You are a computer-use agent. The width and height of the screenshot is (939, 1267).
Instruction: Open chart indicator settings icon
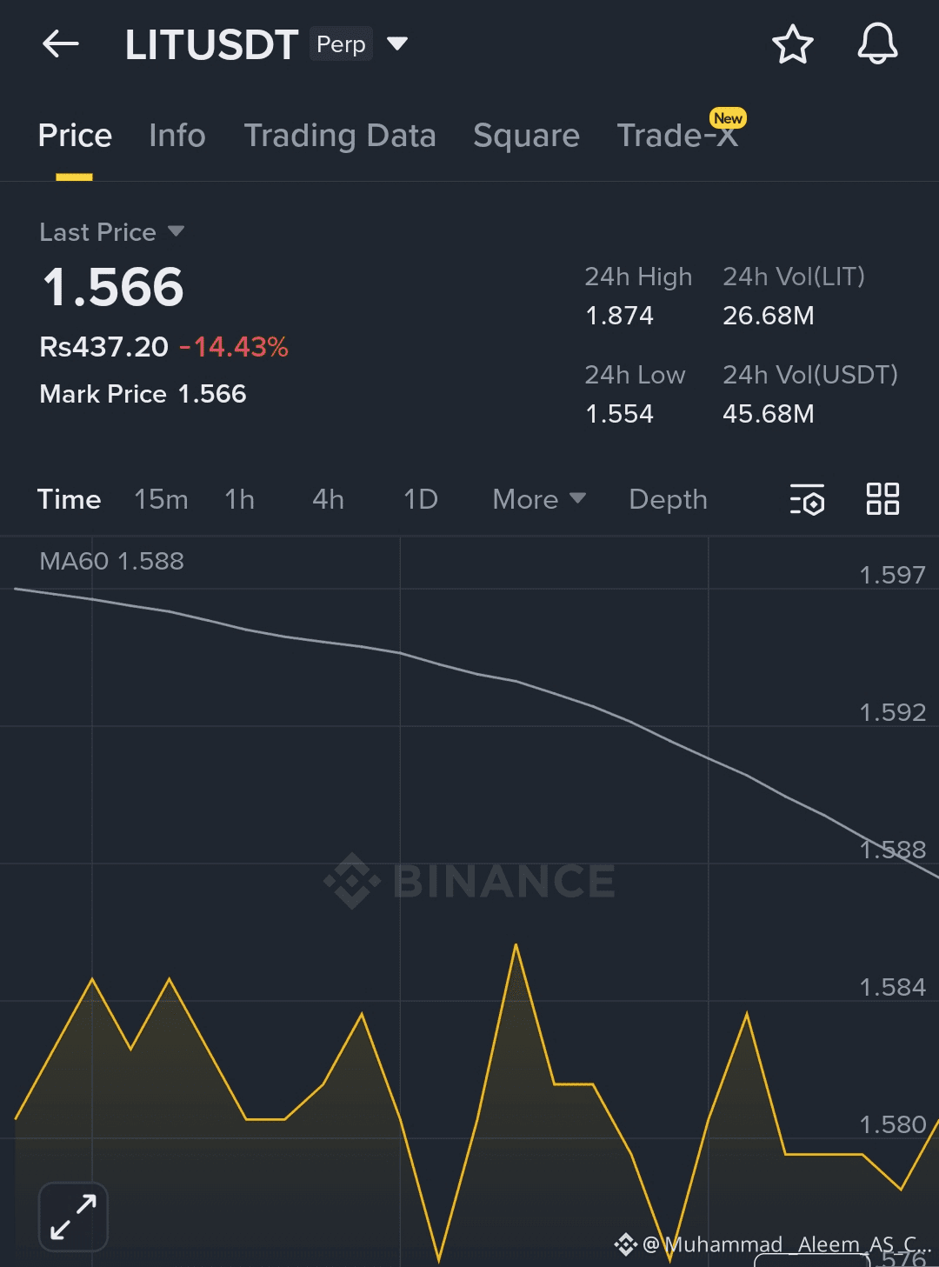coord(807,499)
